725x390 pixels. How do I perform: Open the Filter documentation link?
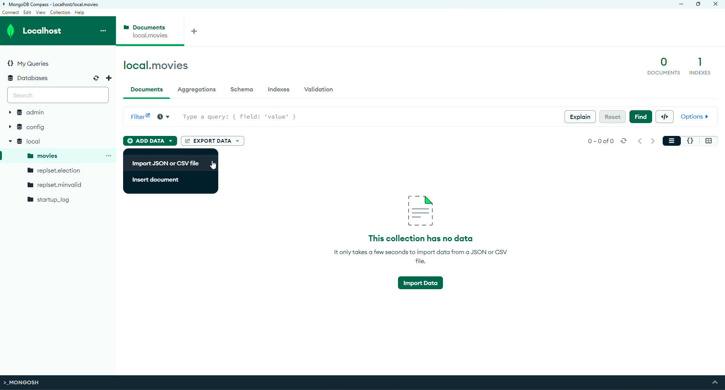pyautogui.click(x=147, y=114)
